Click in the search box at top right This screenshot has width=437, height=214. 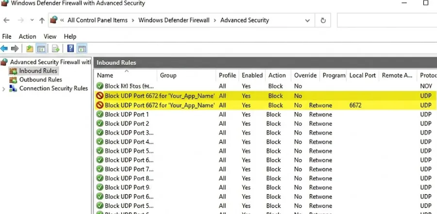(387, 20)
